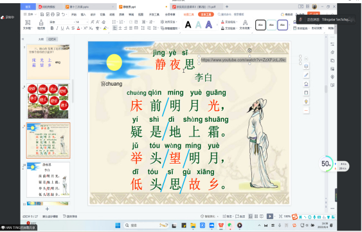The image size is (362, 232).
Task: Select left text alignment button
Action: (114, 28)
